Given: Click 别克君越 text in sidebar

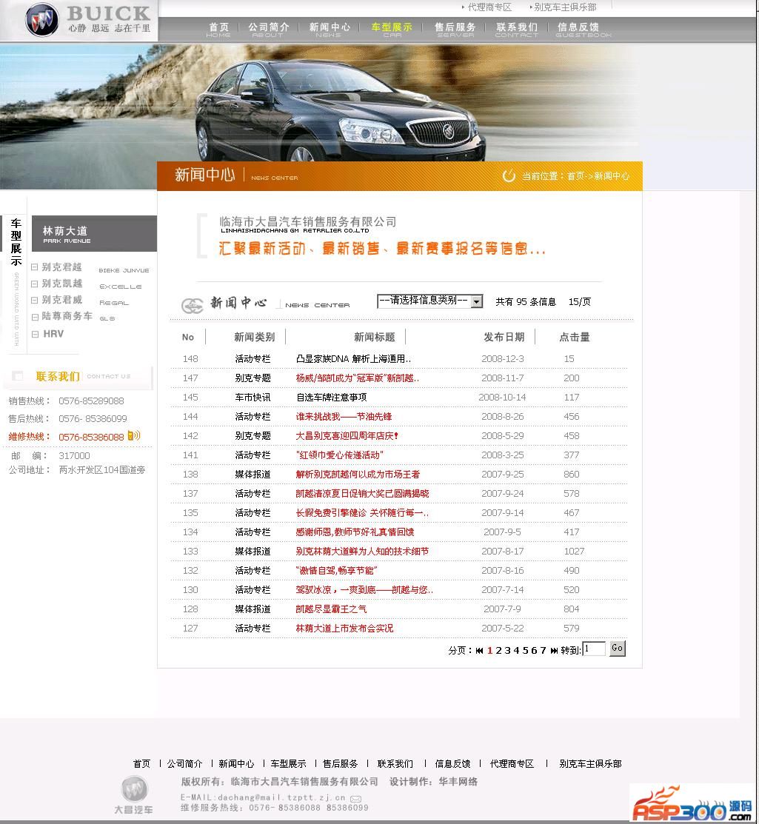Looking at the screenshot, I should [62, 267].
